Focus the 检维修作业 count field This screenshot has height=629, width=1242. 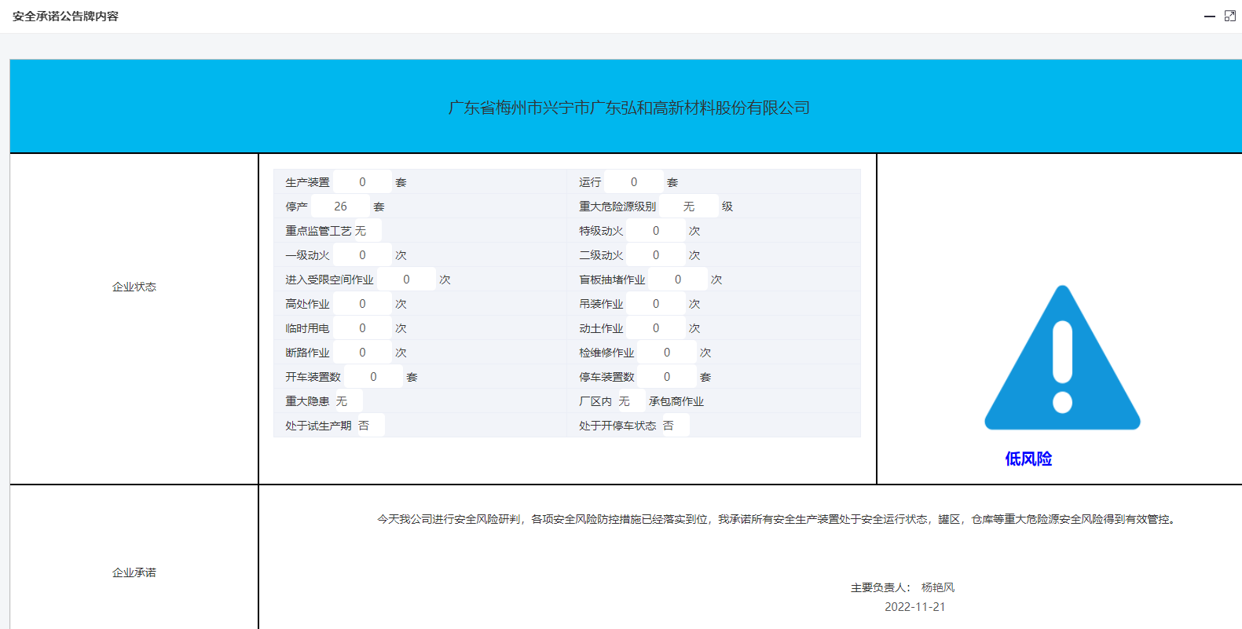tap(667, 353)
